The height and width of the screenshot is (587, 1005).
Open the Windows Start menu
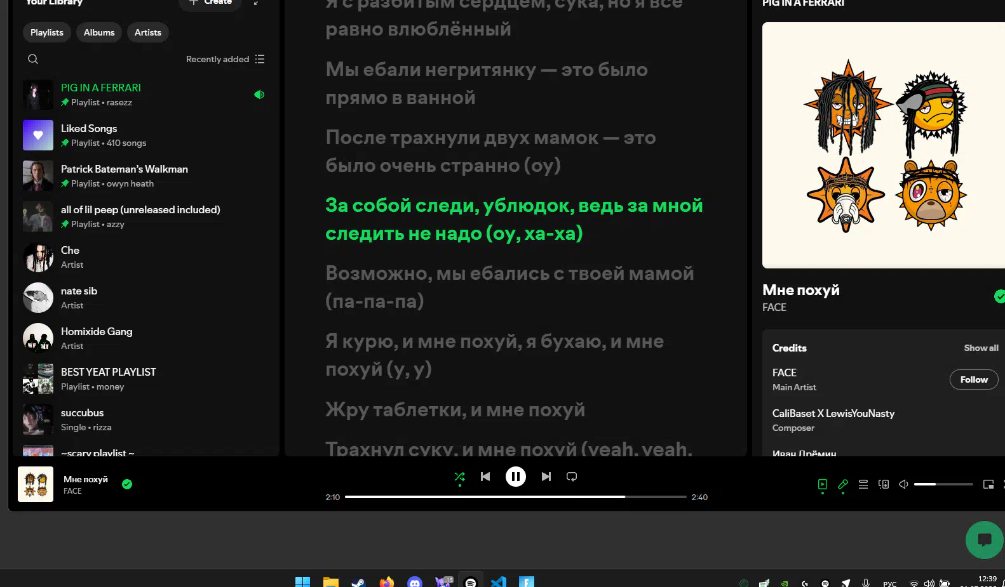(x=302, y=582)
